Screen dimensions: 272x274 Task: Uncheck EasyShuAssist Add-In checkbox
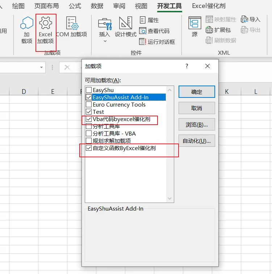pyautogui.click(x=89, y=97)
